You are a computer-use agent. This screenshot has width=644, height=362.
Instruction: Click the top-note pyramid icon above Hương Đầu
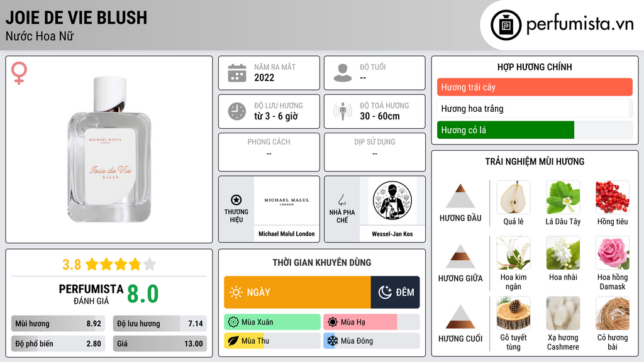click(x=460, y=196)
